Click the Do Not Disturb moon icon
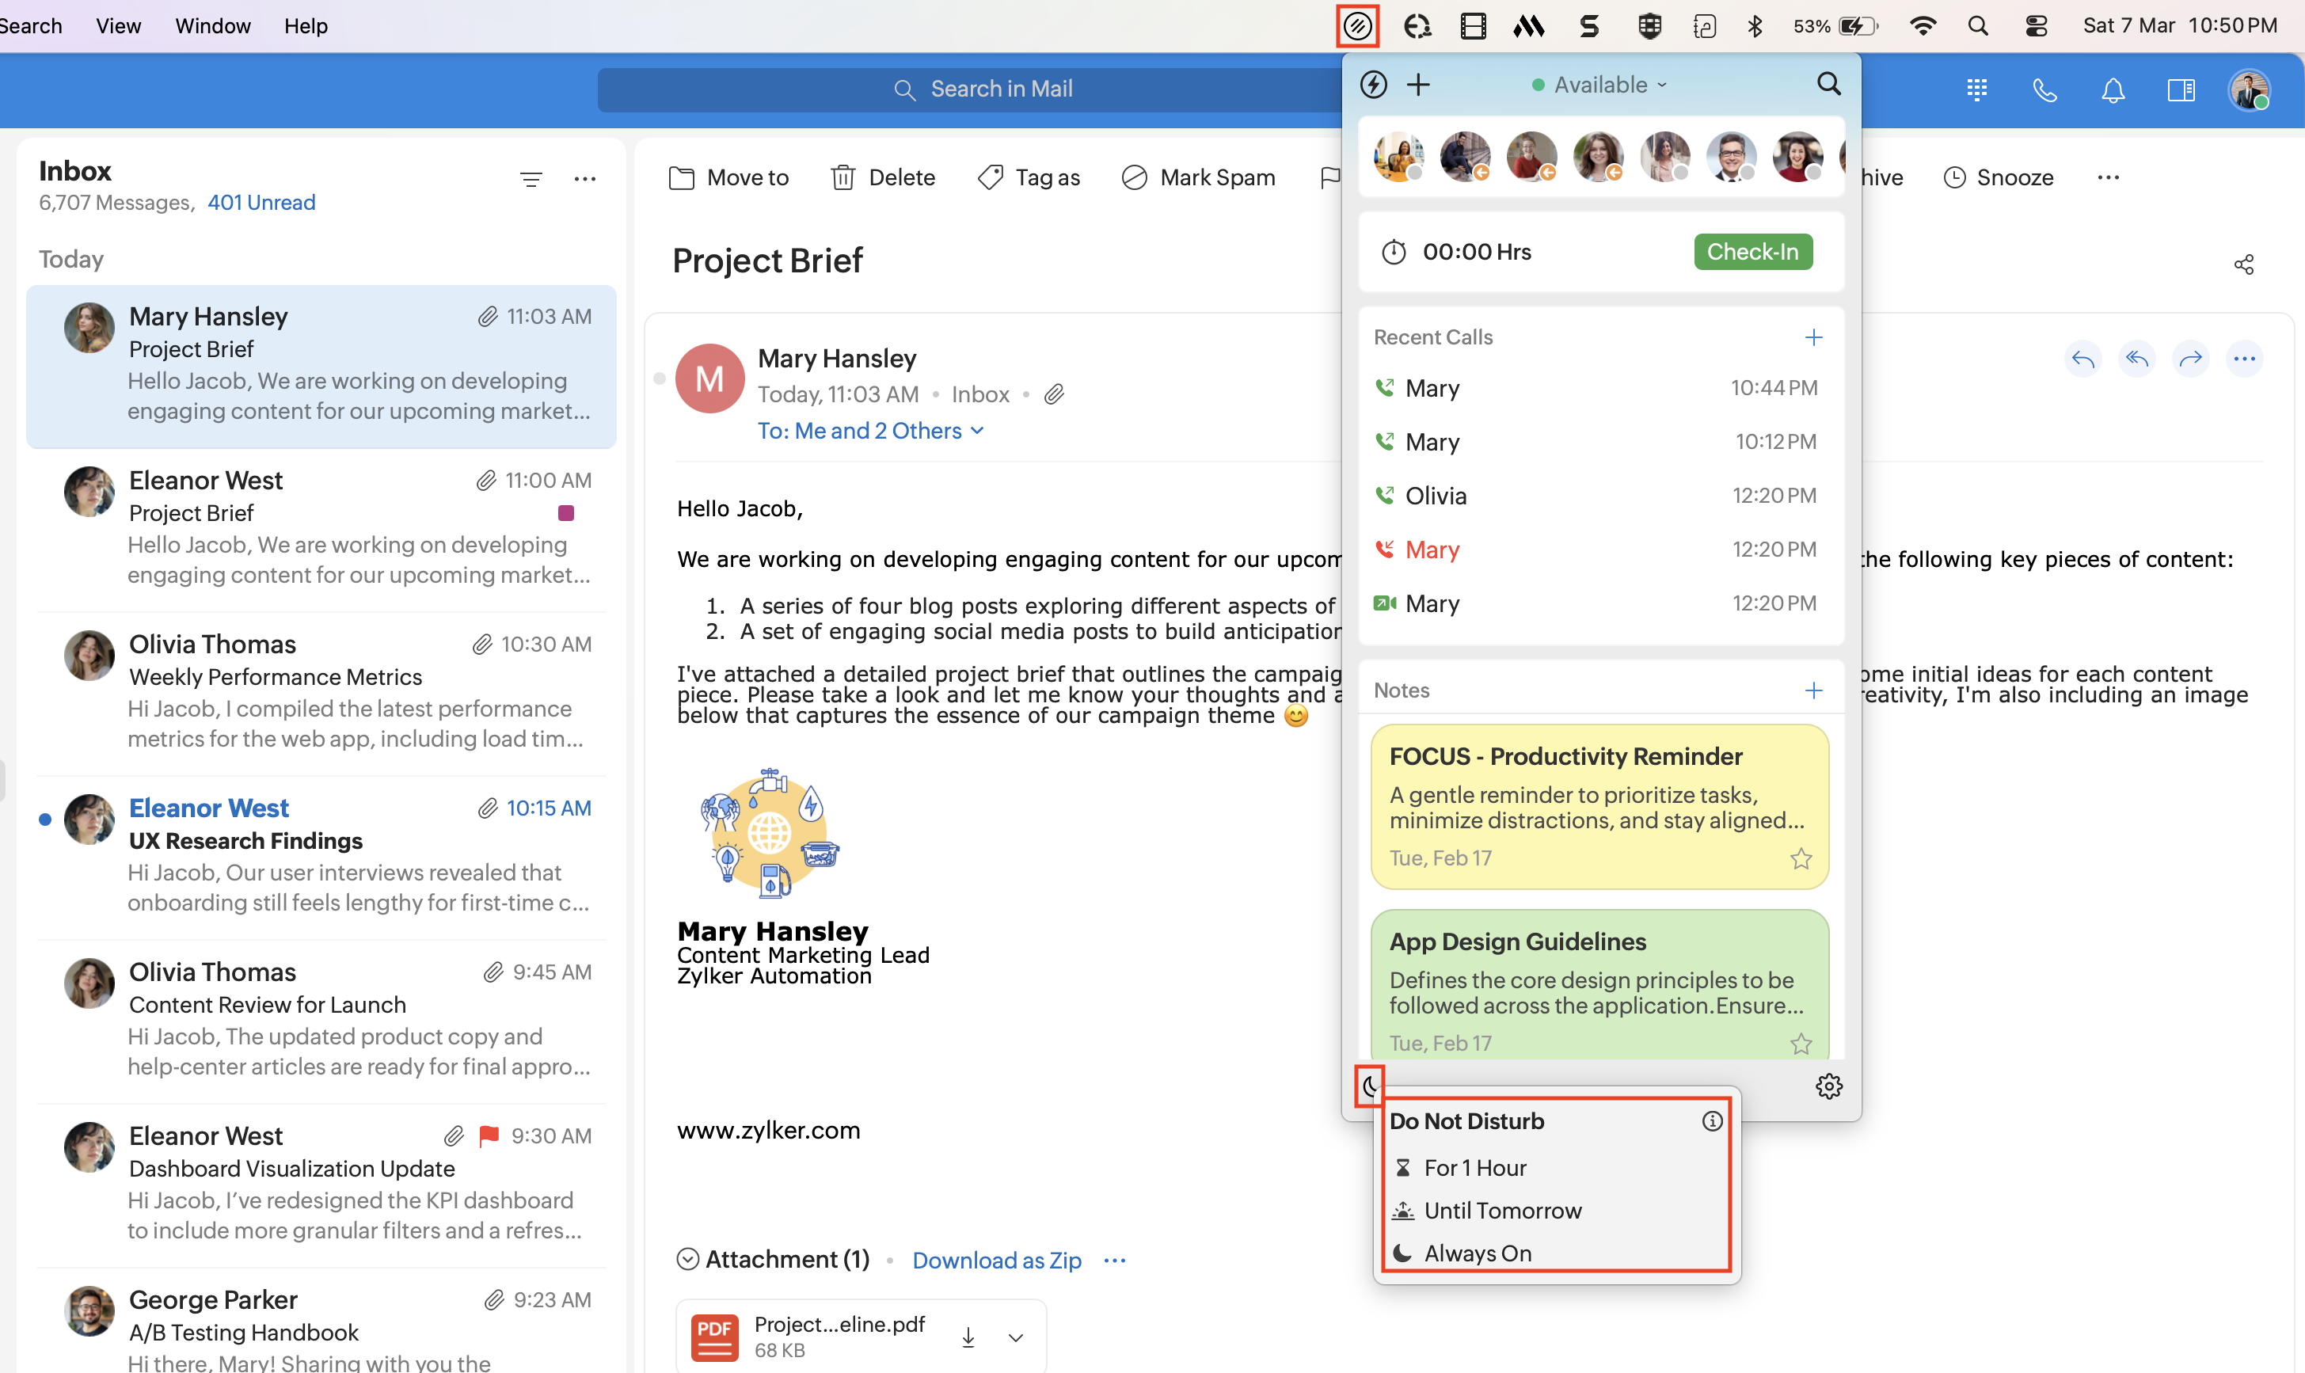Screen dimensions: 2305x1373 (x=1370, y=1086)
